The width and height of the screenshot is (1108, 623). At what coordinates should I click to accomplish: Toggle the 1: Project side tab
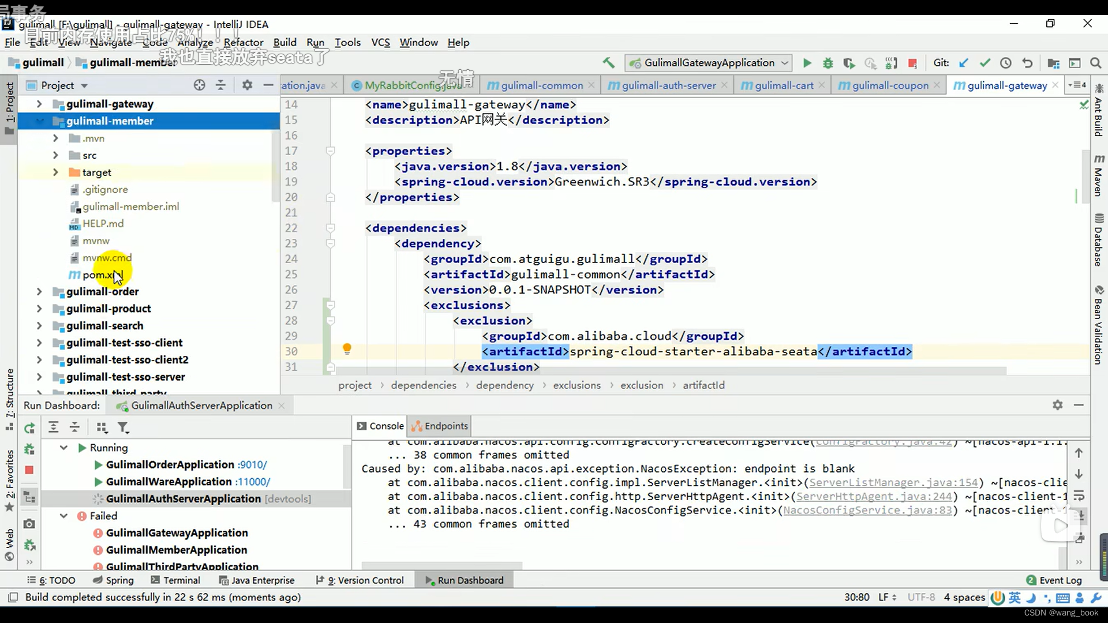point(9,108)
